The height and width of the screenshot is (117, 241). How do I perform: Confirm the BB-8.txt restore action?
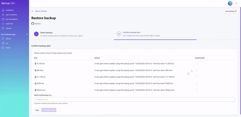pos(197,70)
